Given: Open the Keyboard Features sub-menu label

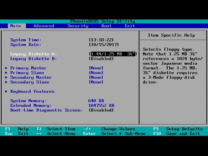Looking at the screenshot, I should click(x=32, y=91).
